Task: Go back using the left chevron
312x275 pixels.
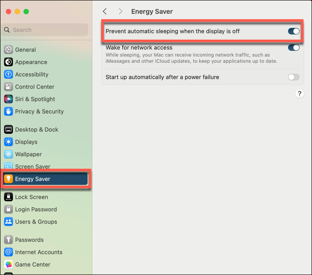Action: (x=105, y=12)
